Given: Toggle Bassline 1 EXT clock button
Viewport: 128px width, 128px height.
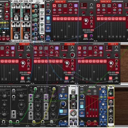Looking at the screenshot, I should tap(76, 6).
